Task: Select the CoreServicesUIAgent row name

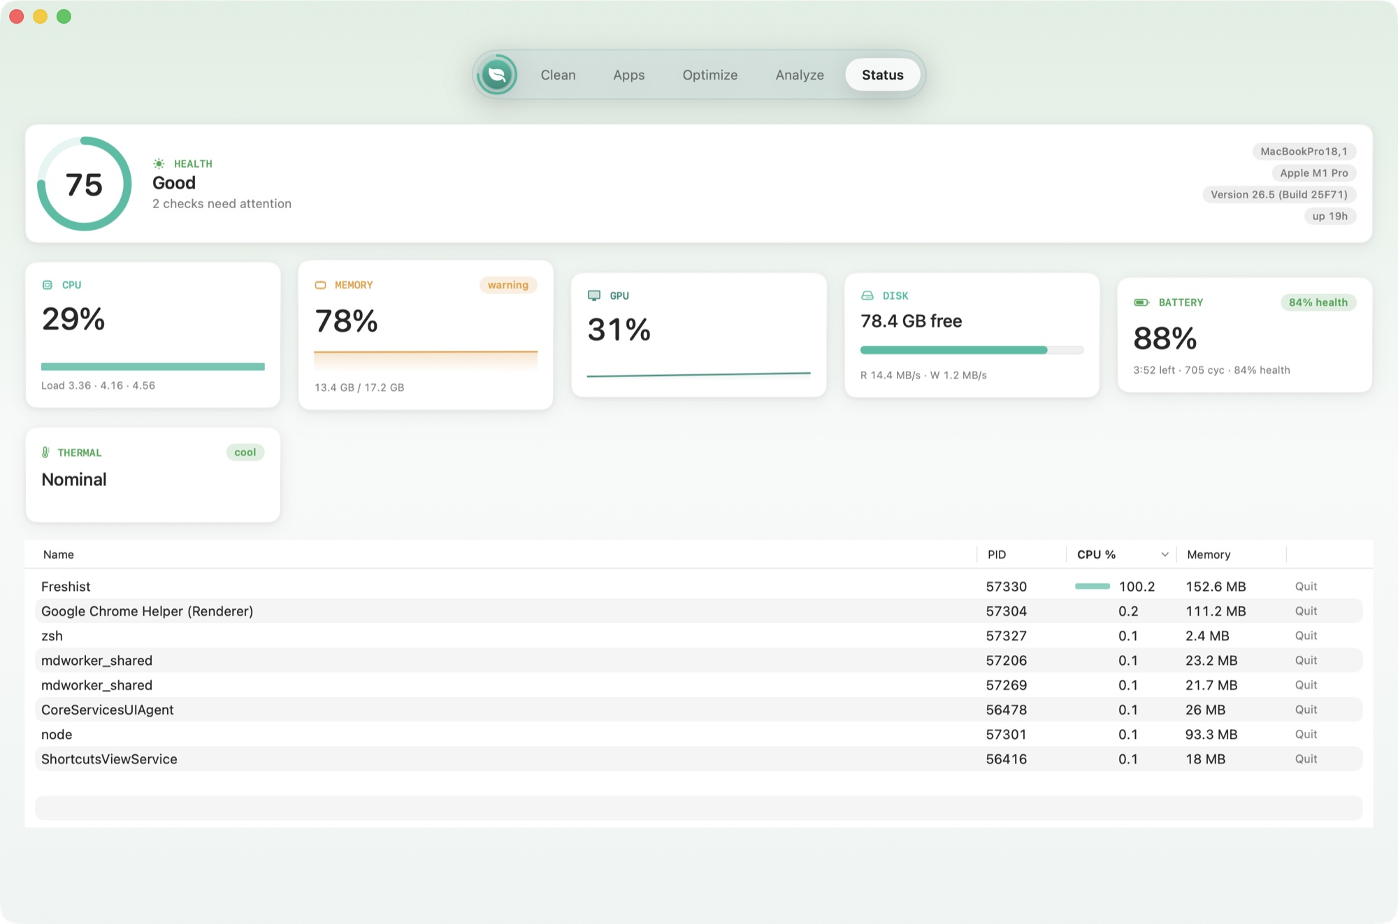Action: click(x=108, y=710)
